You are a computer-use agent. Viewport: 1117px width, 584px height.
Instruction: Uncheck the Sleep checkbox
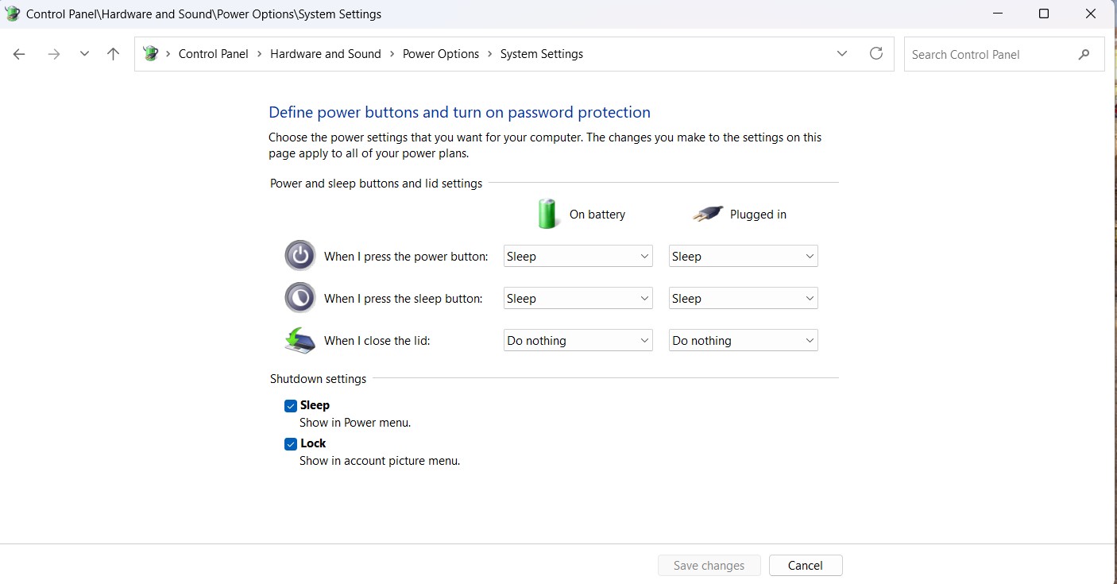pos(291,406)
